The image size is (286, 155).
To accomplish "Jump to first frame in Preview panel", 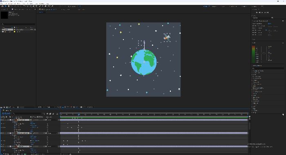I will tap(257, 12).
